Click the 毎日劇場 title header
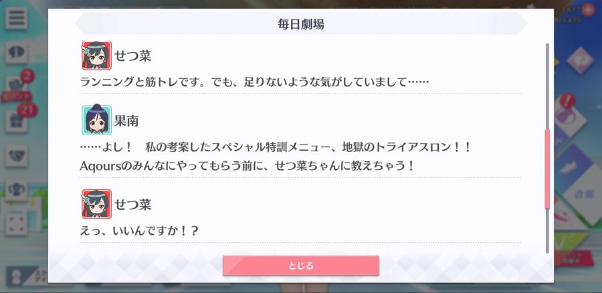 (x=301, y=24)
